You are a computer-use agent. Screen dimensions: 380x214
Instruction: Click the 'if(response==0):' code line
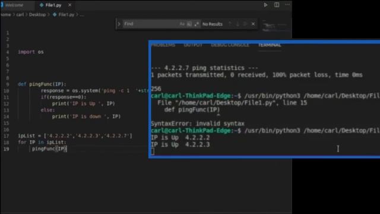pos(64,97)
